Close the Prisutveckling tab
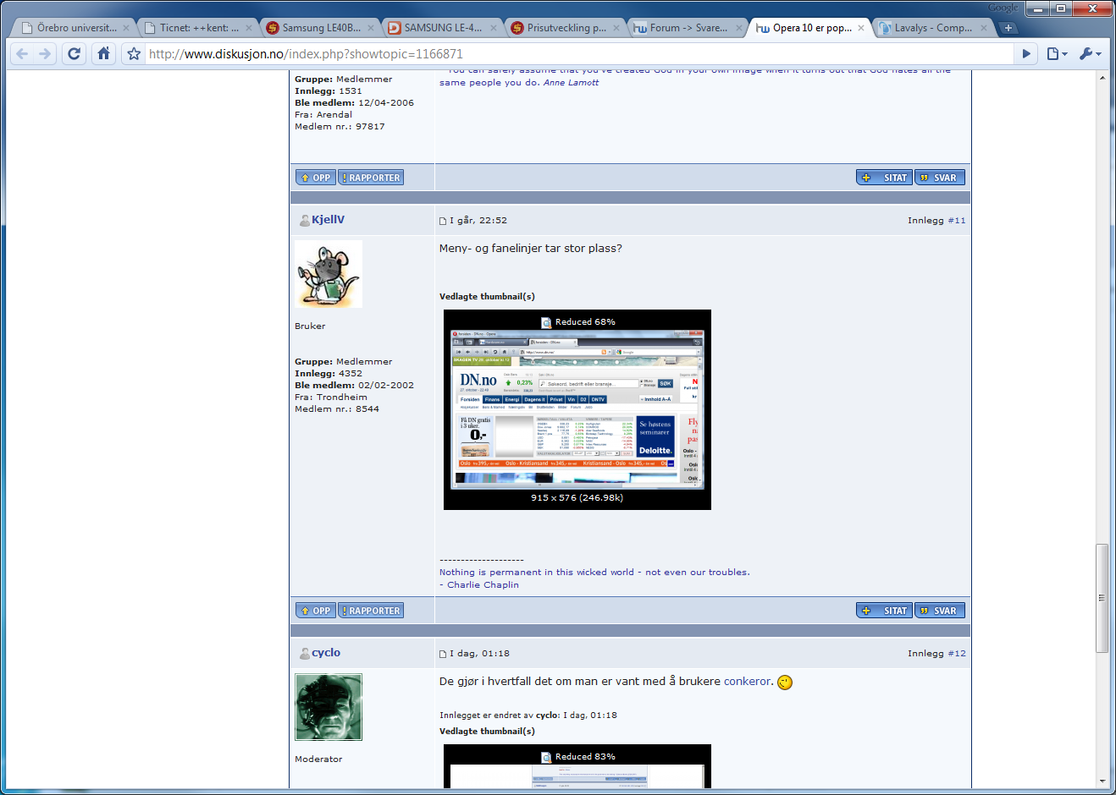Screen dimensions: 1116x795 [x=616, y=28]
